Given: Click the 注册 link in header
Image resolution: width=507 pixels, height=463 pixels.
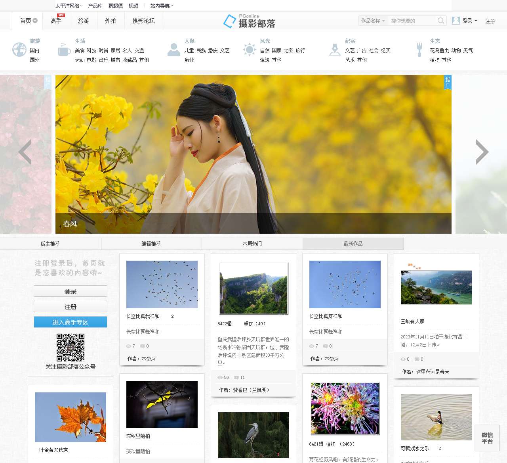Looking at the screenshot, I should coord(490,21).
